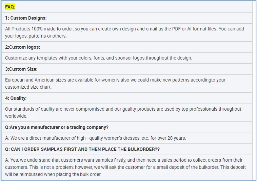Viewport: 257px width, 181px height.
Task: Click the "4: Quality:" heading
Action: [16, 98]
